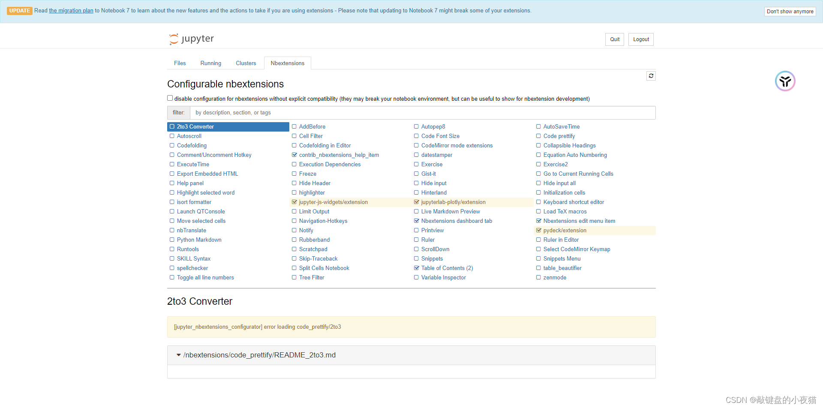Image resolution: width=823 pixels, height=408 pixels.
Task: Select Live Markdown Preview extension
Action: point(451,211)
